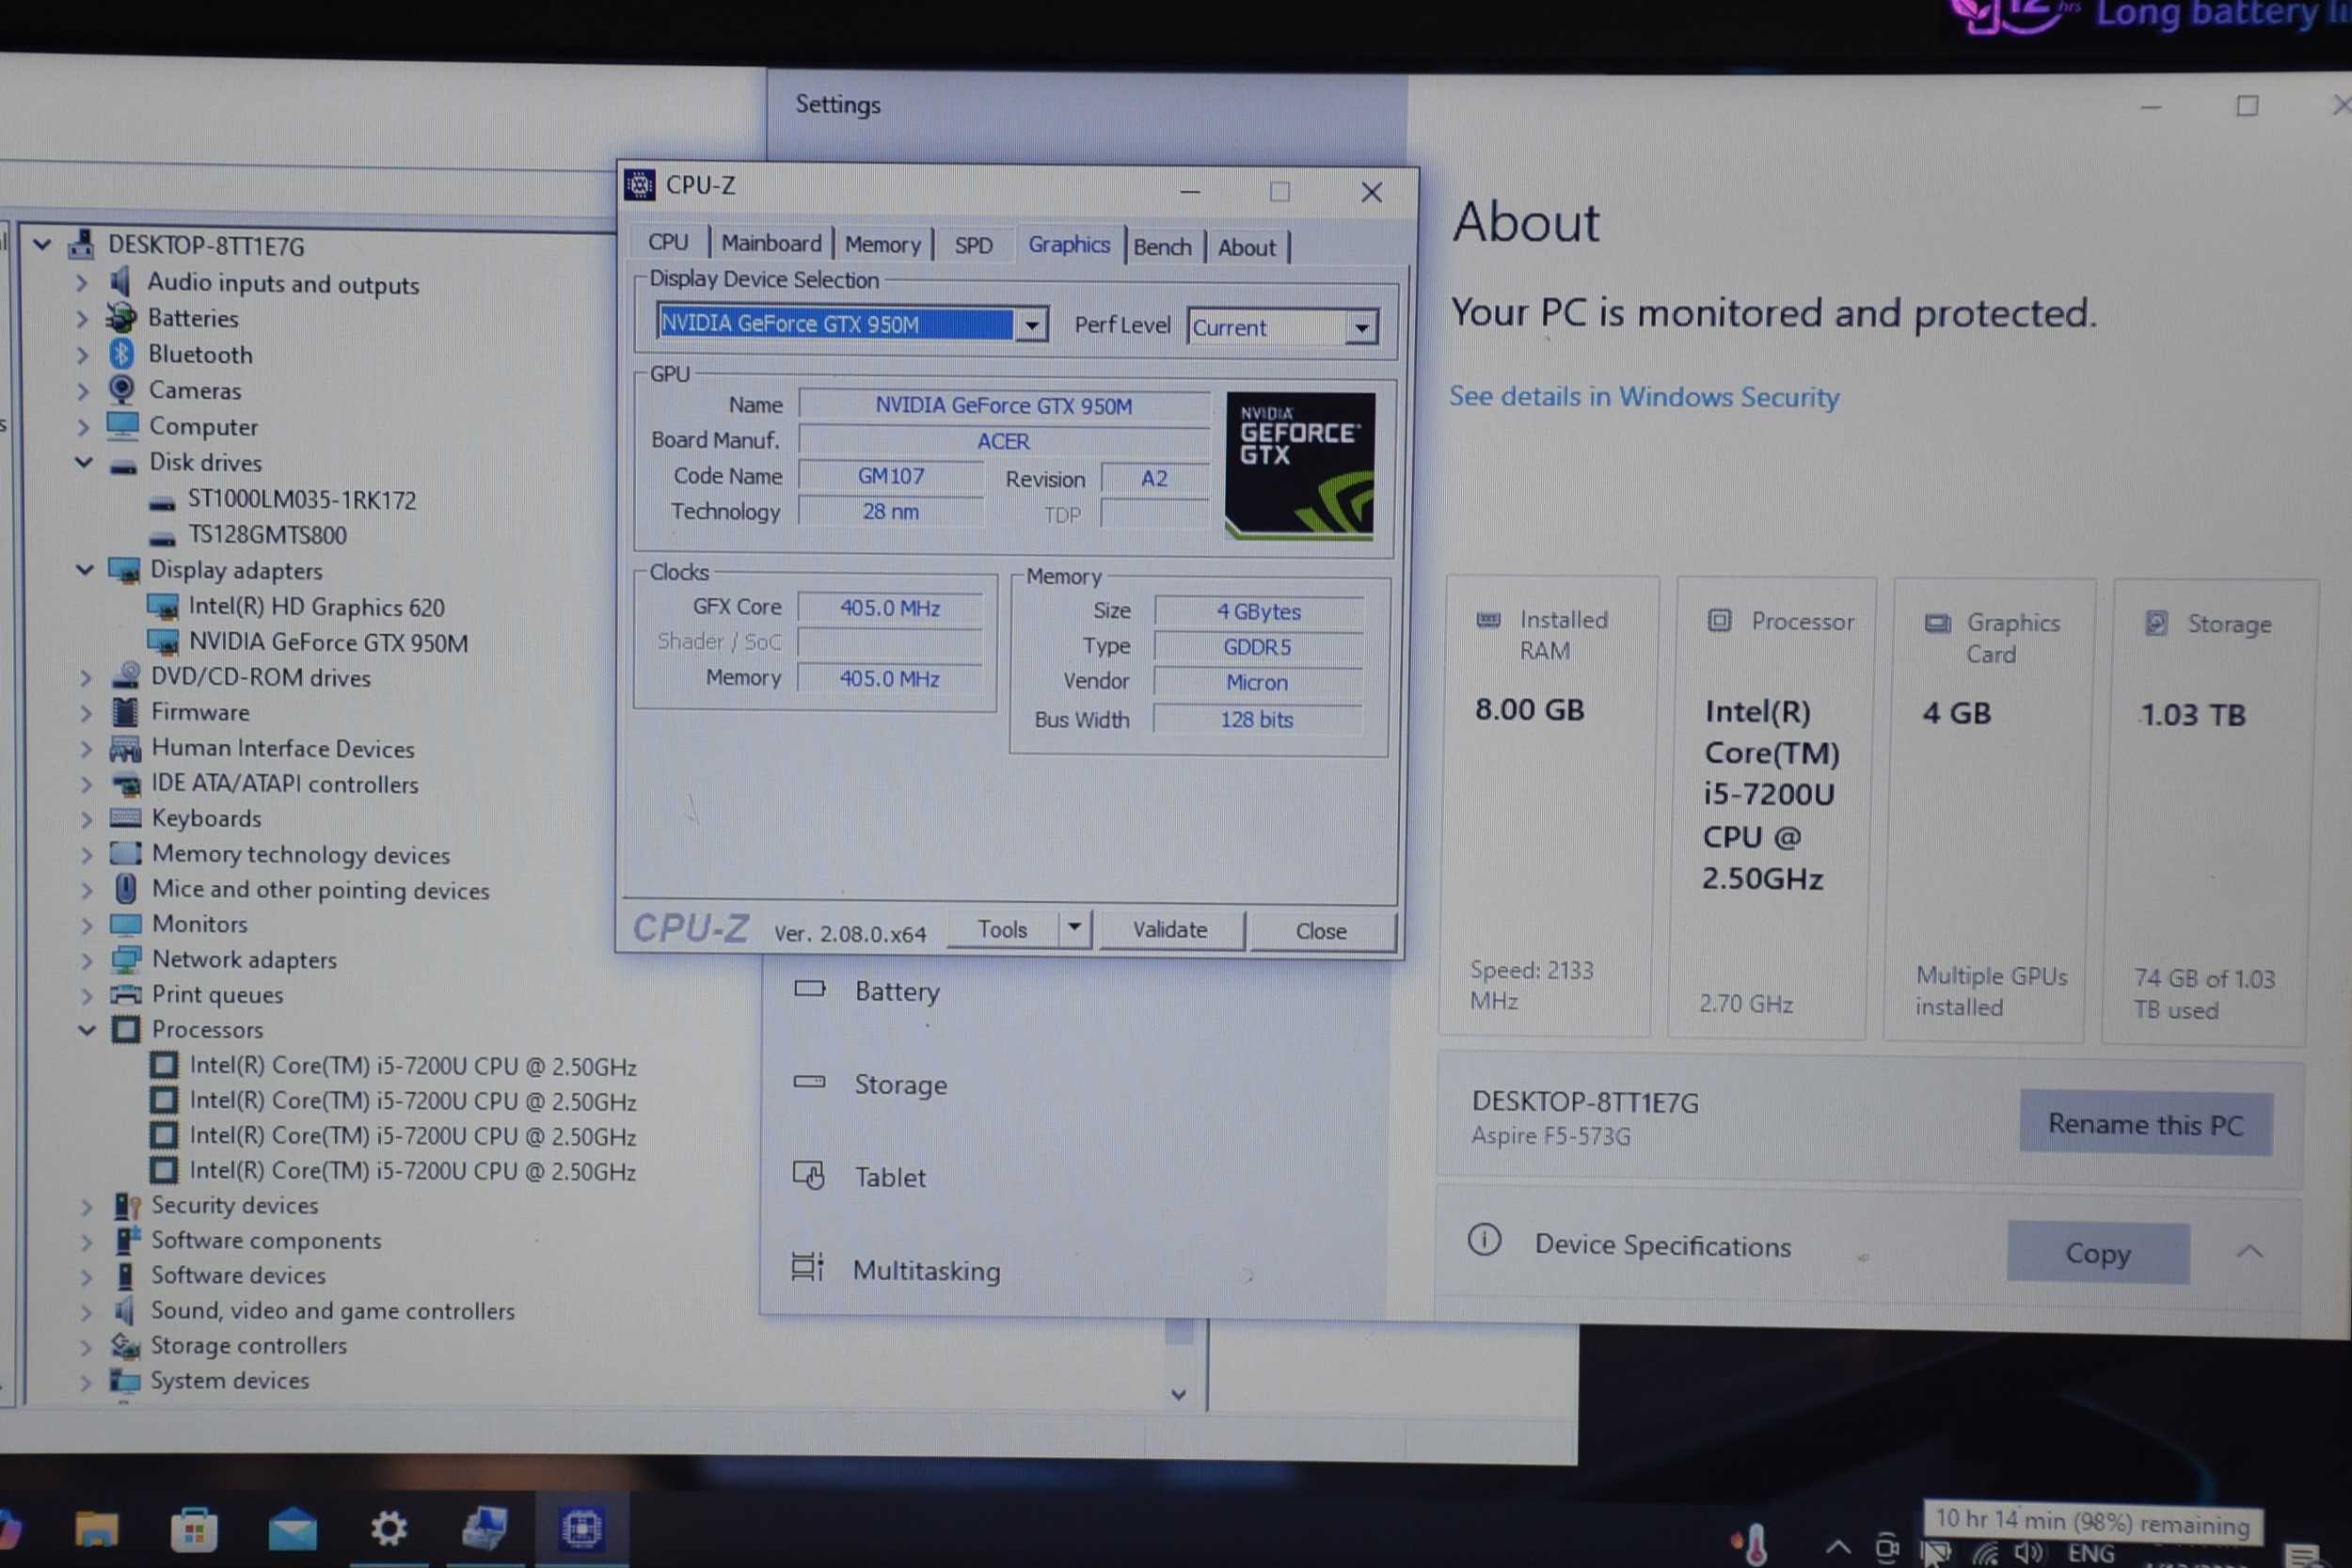
Task: Click the Battery settings icon
Action: [809, 989]
